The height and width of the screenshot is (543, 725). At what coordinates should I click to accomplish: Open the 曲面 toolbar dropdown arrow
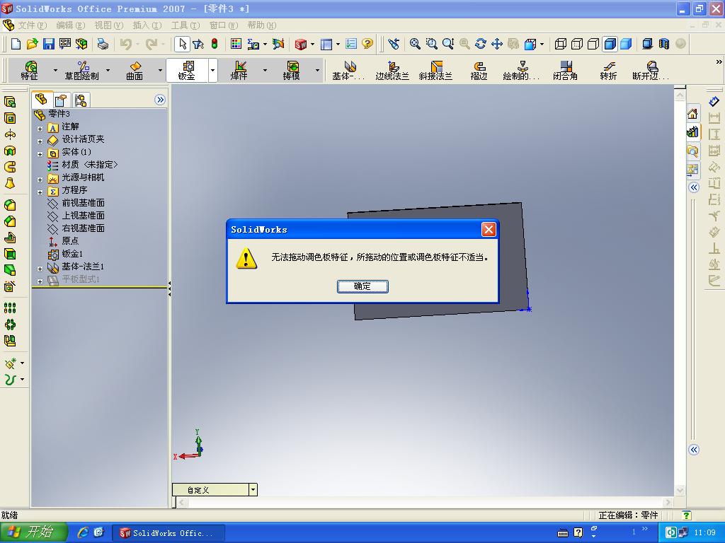(160, 70)
